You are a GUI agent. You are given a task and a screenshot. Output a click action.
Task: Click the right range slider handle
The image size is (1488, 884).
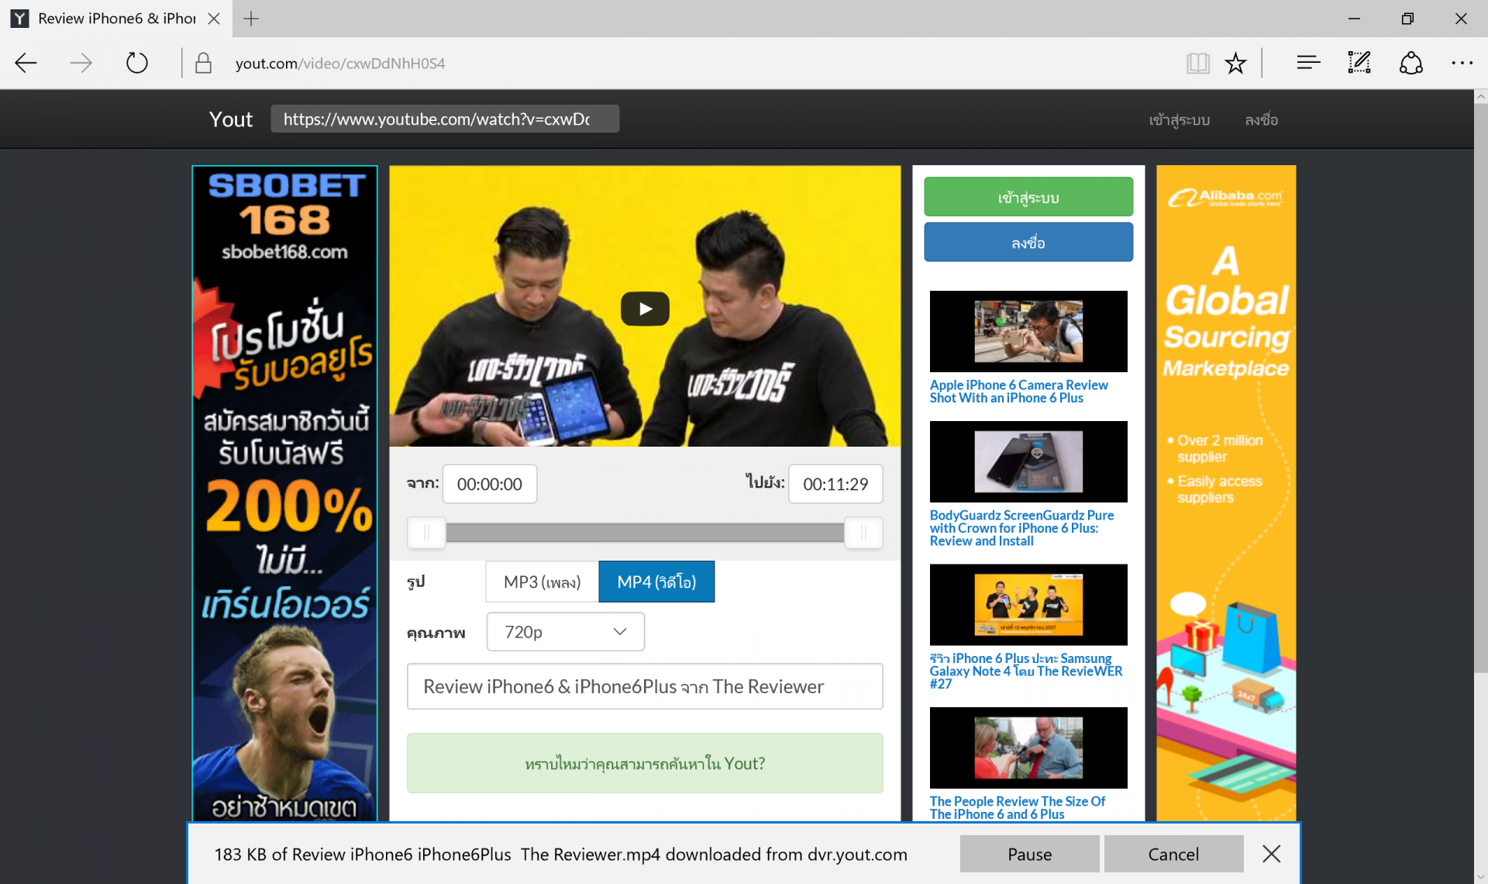point(863,533)
